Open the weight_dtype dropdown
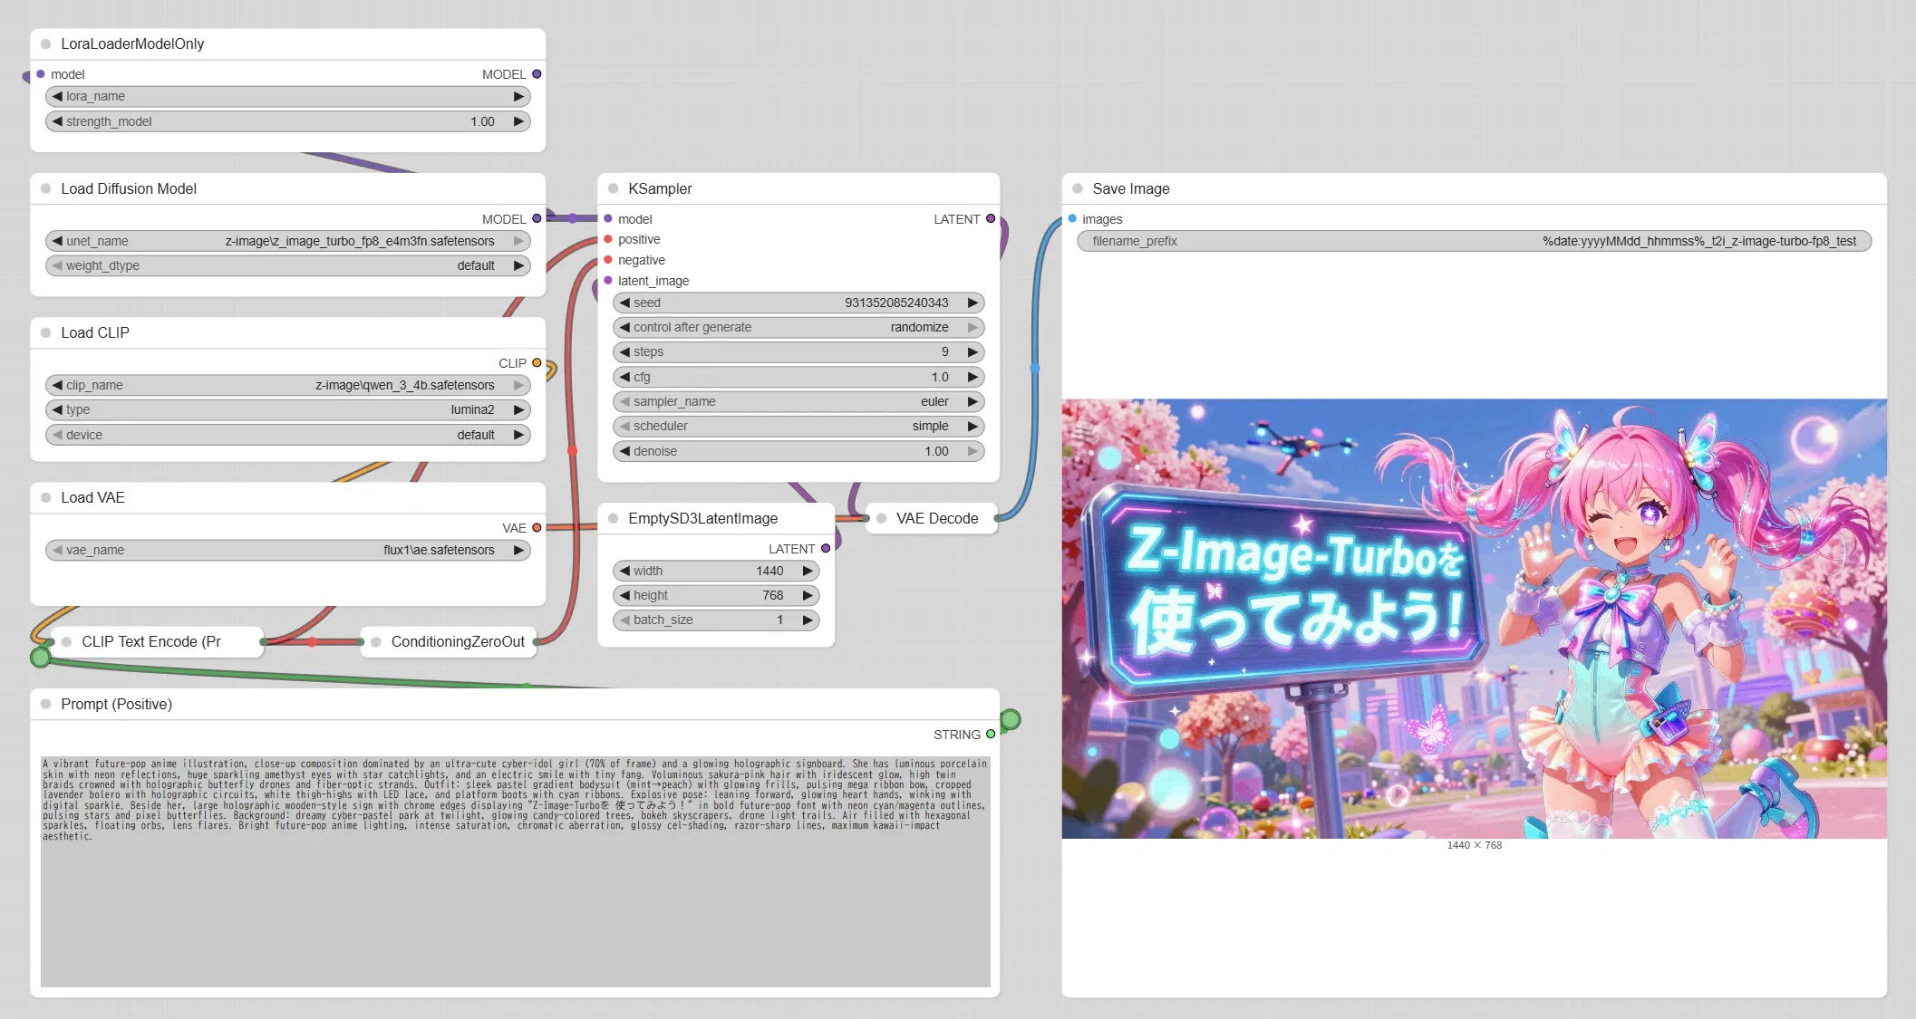Image resolution: width=1916 pixels, height=1019 pixels. 288,265
